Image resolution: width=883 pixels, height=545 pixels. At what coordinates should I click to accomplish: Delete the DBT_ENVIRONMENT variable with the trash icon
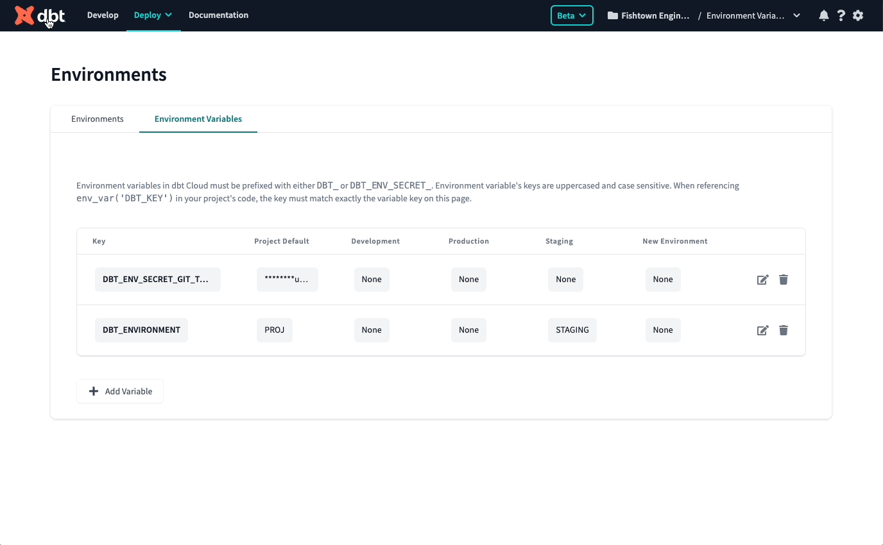783,330
